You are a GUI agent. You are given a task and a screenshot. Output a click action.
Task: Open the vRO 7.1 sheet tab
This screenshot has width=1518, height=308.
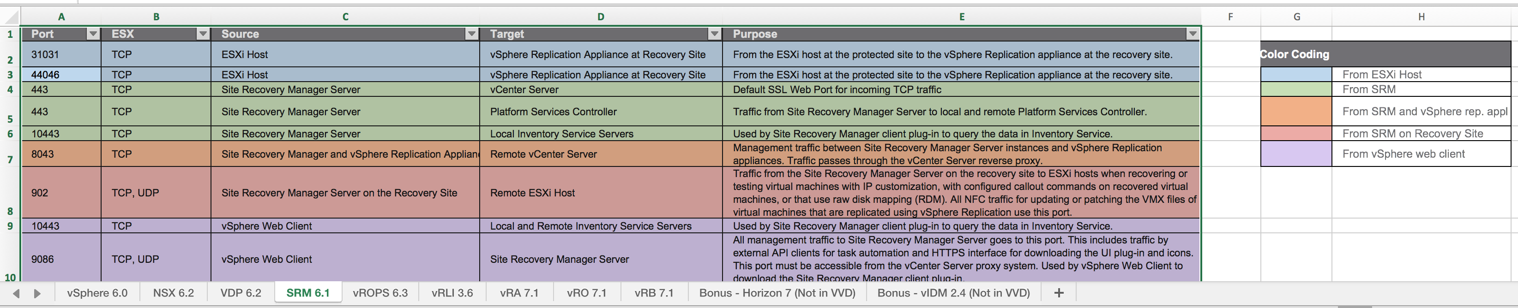(586, 293)
